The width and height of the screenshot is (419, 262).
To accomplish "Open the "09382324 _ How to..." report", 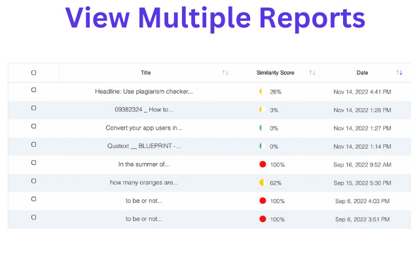I will (144, 110).
